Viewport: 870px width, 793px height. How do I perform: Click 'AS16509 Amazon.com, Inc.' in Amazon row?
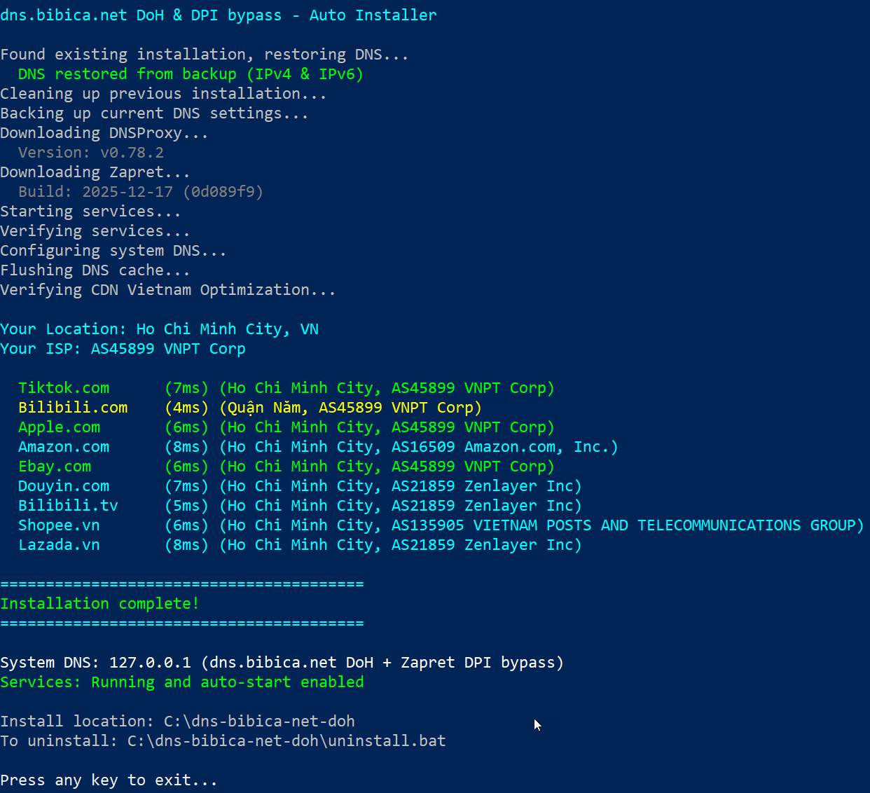click(x=500, y=447)
